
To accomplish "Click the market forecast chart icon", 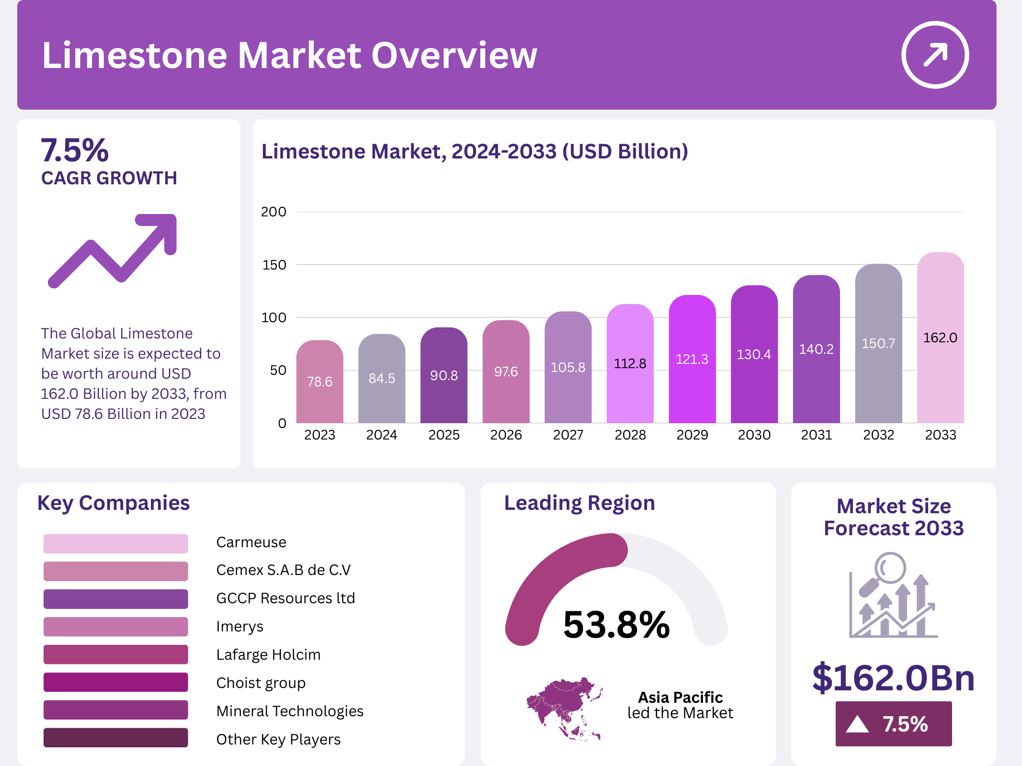I will pos(893,596).
